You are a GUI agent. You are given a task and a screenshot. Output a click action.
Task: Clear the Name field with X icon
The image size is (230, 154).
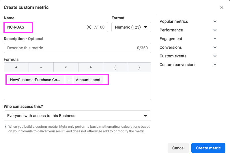[89, 27]
